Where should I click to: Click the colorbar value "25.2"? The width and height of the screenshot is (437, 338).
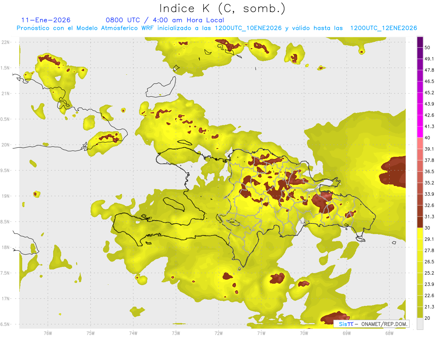pyautogui.click(x=430, y=273)
